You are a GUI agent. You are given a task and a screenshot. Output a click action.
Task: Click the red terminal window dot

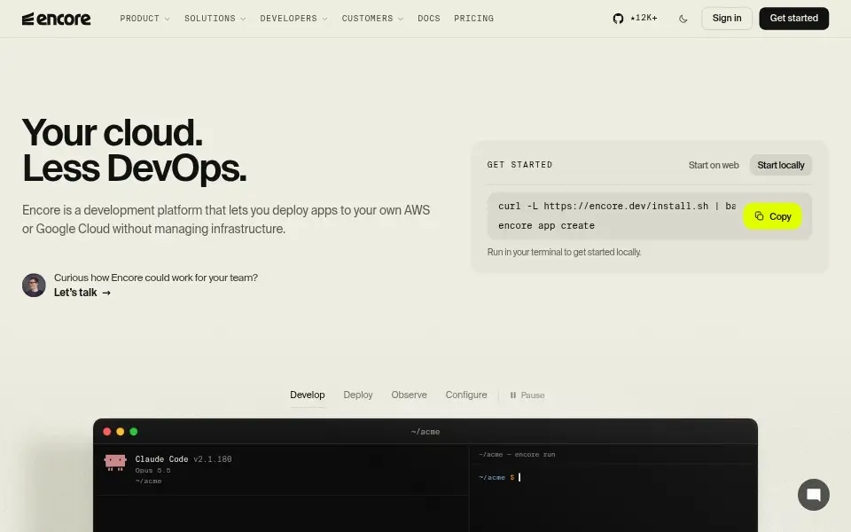coord(107,432)
